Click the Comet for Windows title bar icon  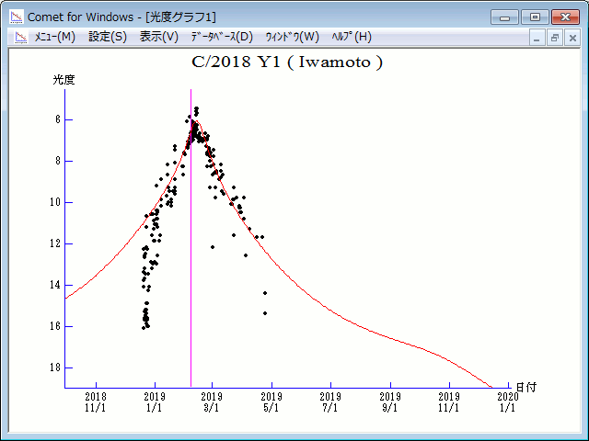click(16, 17)
